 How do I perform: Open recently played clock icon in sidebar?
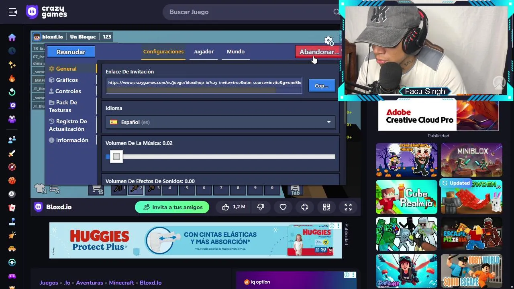pos(12,51)
